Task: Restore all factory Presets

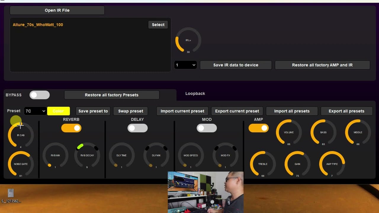Action: [x=112, y=95]
